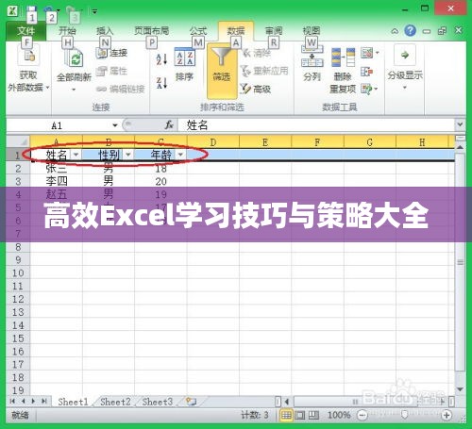This screenshot has width=472, height=429.
Task: Sort descending with Z to A icon
Action: tap(161, 83)
